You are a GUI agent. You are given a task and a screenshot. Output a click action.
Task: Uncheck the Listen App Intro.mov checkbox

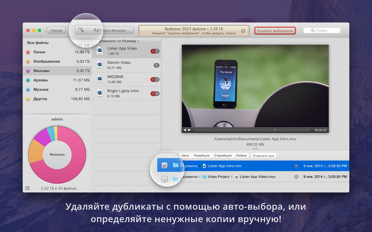pos(165,165)
